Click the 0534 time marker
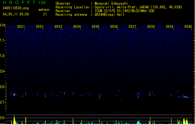 (77, 27)
